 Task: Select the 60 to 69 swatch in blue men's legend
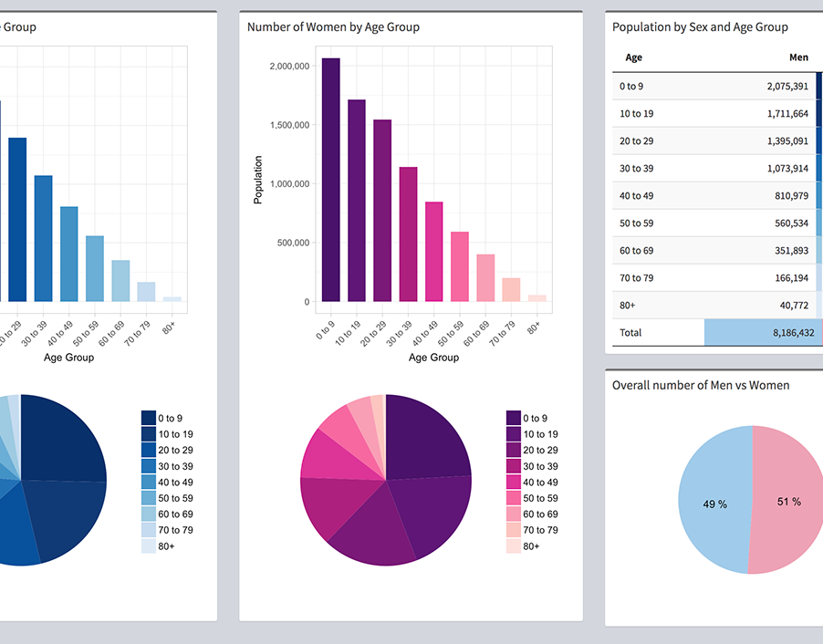click(149, 514)
